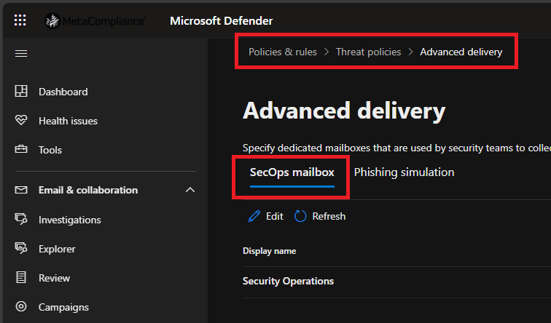This screenshot has height=323, width=551.
Task: Click the Health issues heart icon
Action: pos(21,120)
